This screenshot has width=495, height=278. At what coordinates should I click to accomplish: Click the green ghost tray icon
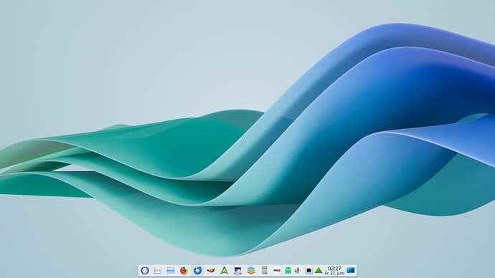tap(288, 270)
